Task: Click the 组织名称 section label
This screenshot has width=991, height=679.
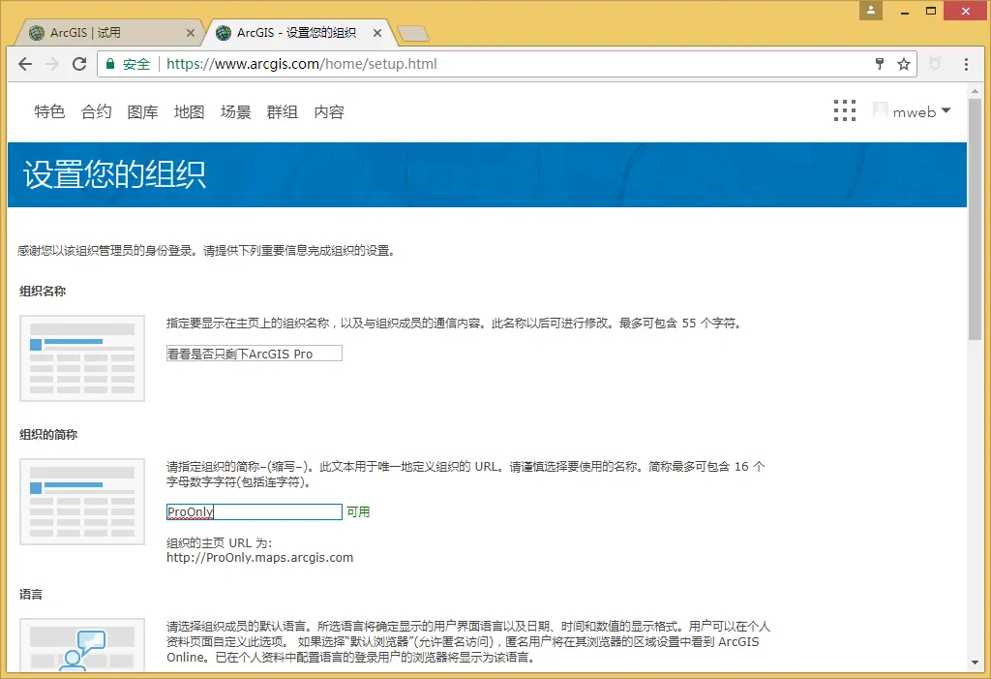Action: click(43, 292)
